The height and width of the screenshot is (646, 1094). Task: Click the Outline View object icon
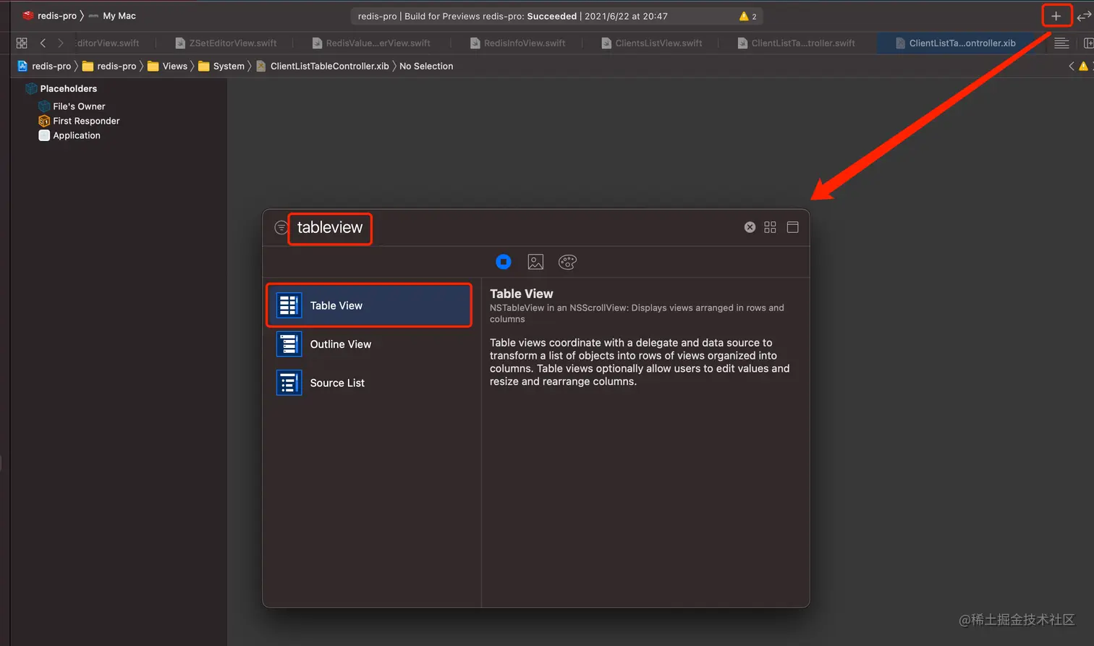tap(289, 344)
